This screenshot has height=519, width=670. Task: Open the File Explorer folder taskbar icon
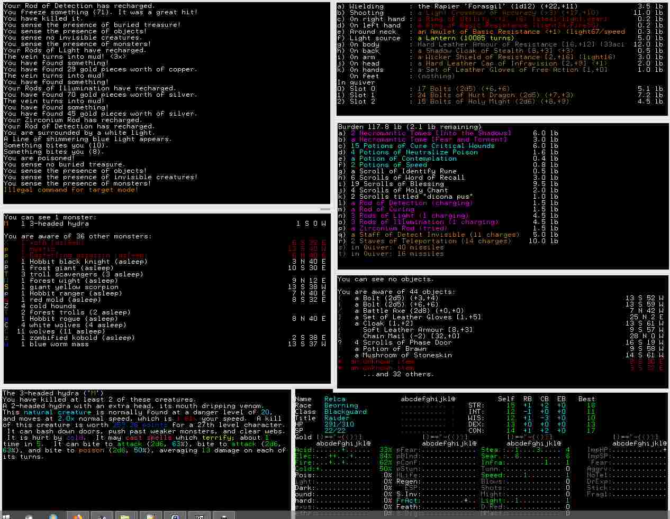tap(125, 516)
